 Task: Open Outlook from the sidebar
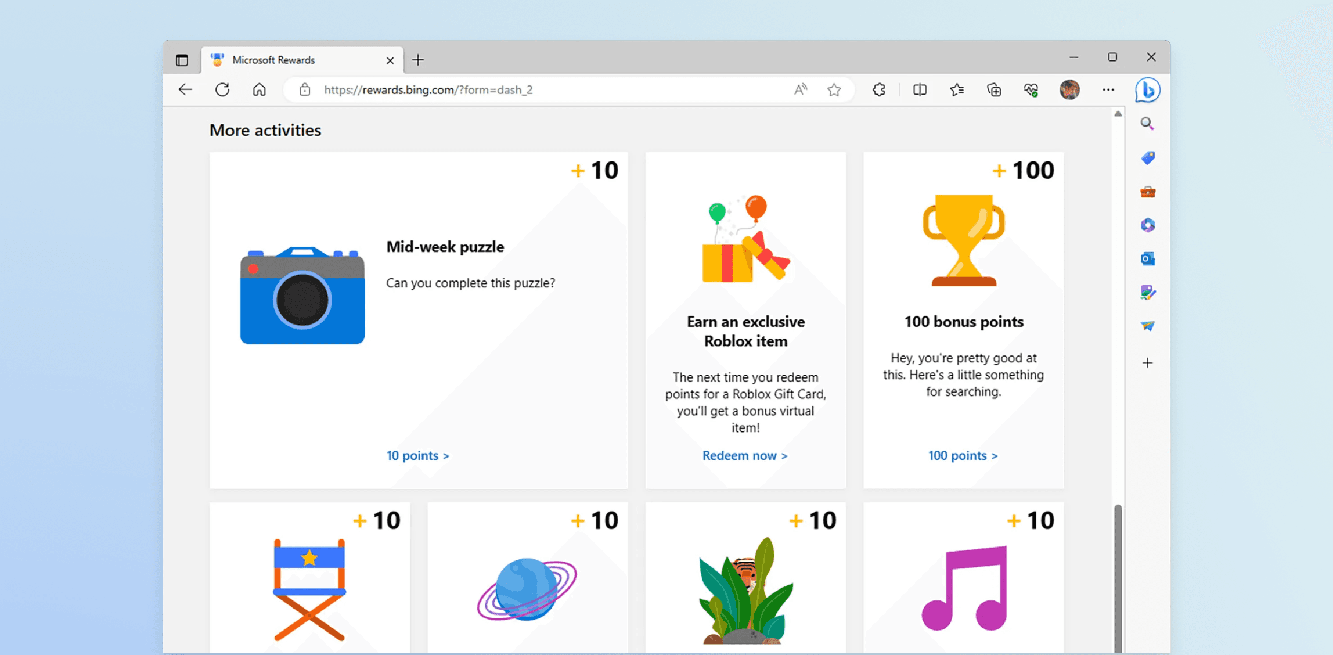1147,259
